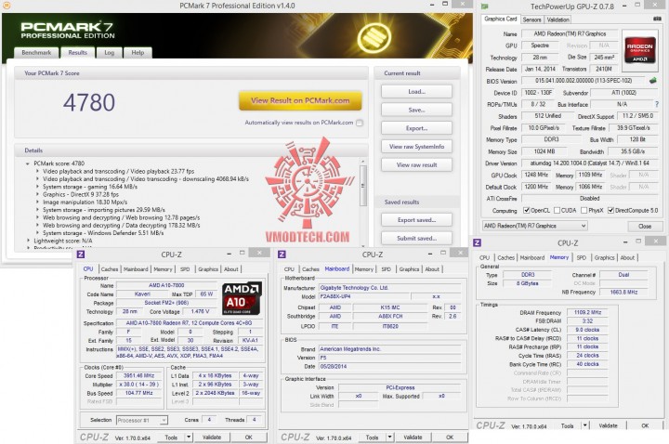The width and height of the screenshot is (669, 444).
Task: Expand the System storage - gaming row
Action: (37, 187)
